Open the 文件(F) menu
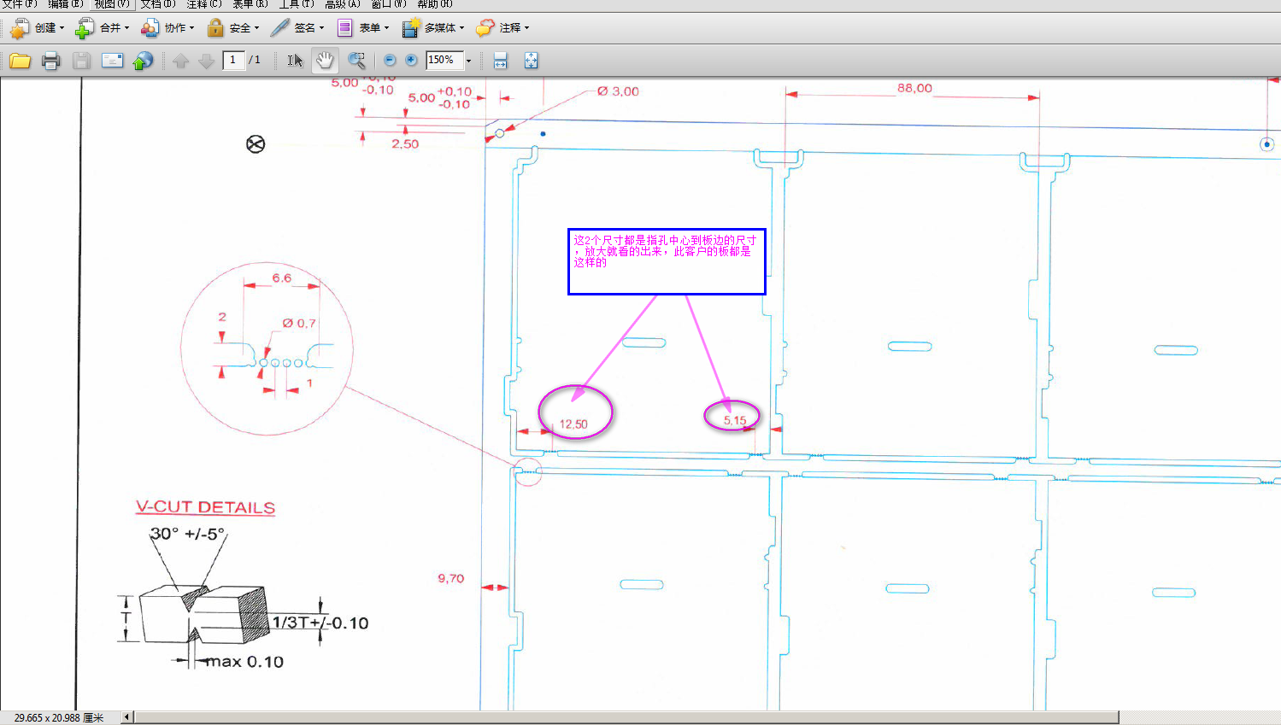This screenshot has height=725, width=1281. coord(19,4)
